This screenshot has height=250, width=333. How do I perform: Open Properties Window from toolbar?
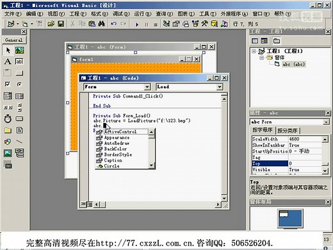click(x=175, y=24)
